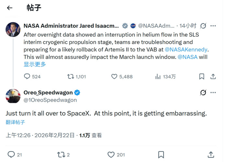View analytics of NASA post
This screenshot has height=162, width=233.
tap(158, 76)
